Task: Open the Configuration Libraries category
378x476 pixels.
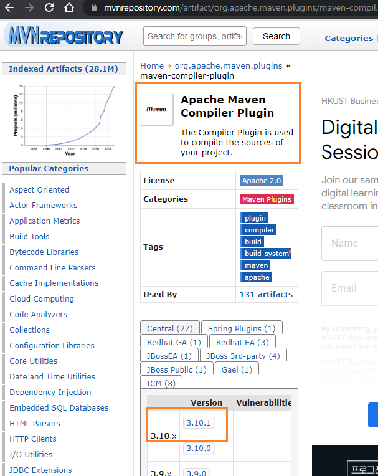Action: point(52,345)
